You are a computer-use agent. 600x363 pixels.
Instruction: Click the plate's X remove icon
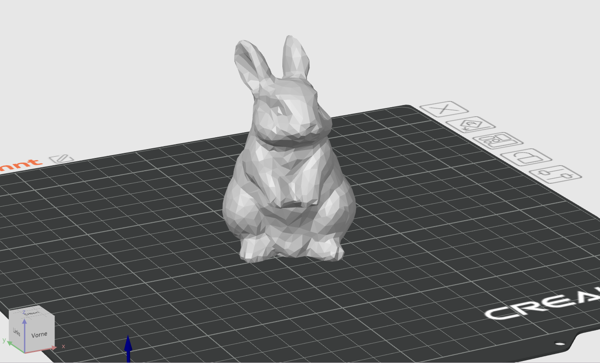444,109
